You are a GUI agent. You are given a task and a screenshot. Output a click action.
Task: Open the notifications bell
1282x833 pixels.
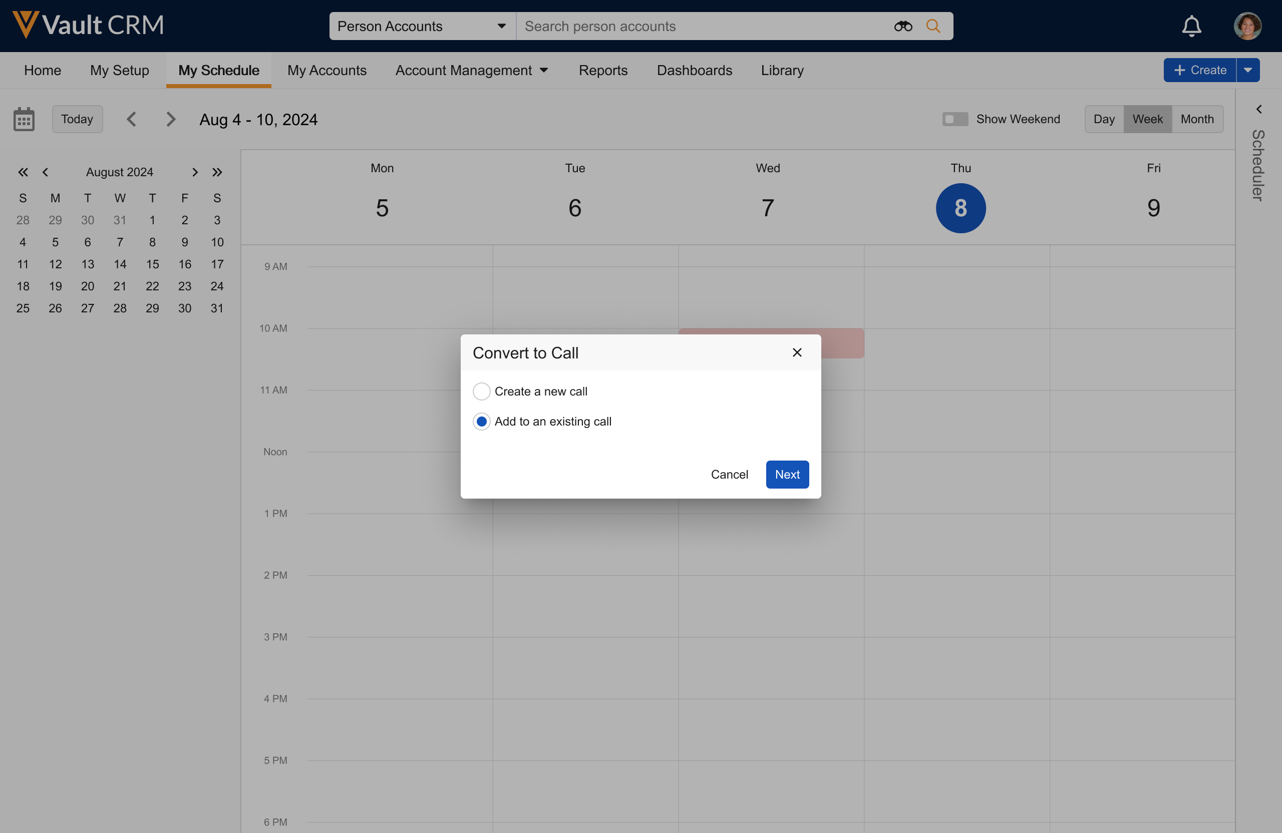(1191, 26)
